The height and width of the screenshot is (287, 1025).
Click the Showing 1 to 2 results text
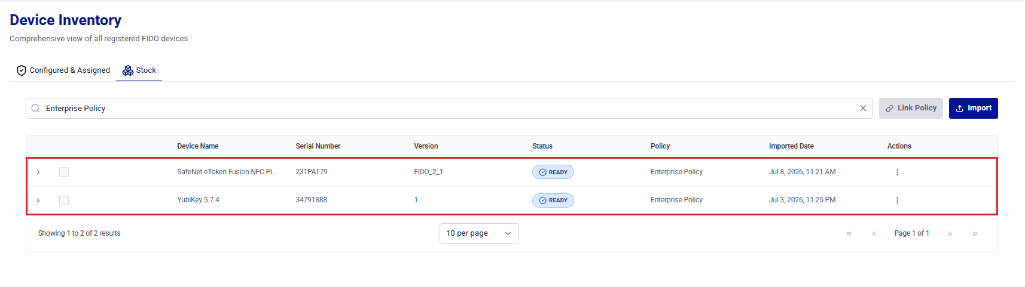point(80,233)
